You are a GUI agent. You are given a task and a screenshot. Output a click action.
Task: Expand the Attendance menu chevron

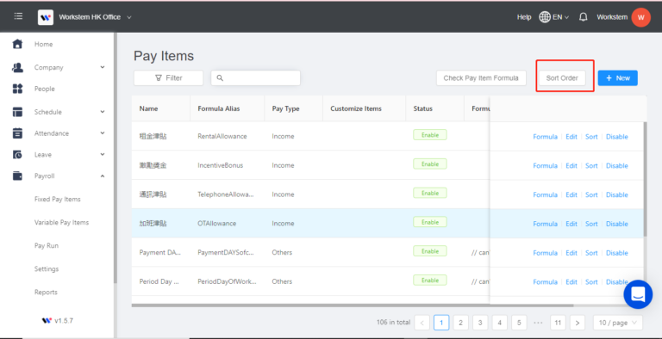pyautogui.click(x=103, y=133)
